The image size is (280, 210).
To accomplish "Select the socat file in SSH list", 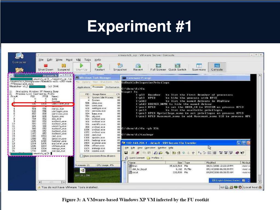I will coord(134,172).
